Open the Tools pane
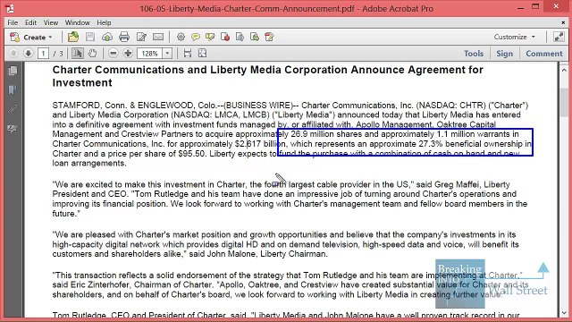This screenshot has height=322, width=572. coord(474,54)
